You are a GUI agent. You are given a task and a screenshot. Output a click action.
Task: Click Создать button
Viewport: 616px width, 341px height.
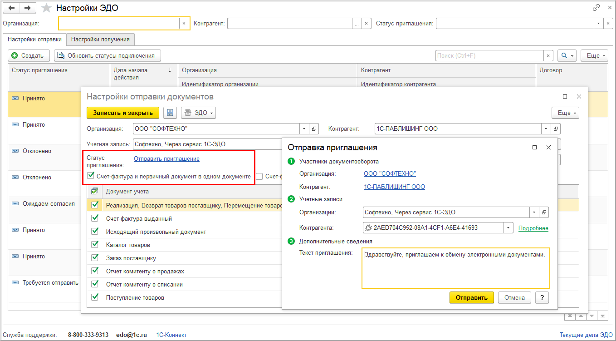tap(29, 56)
